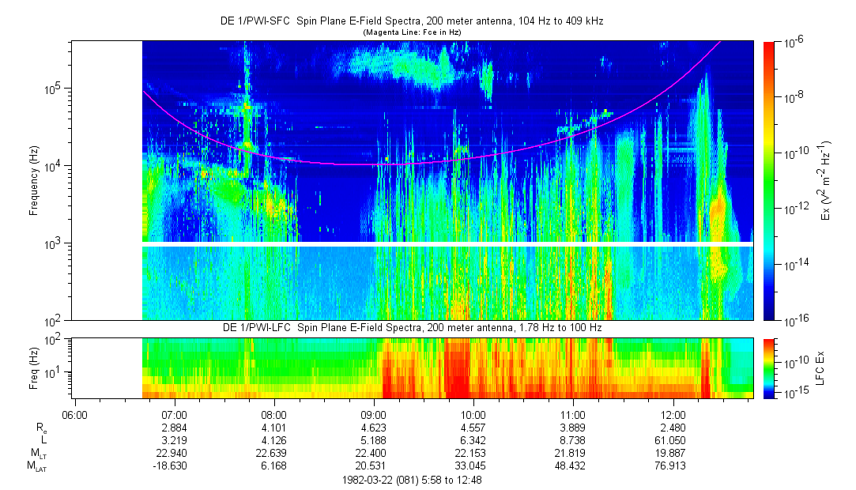This screenshot has height=490, width=856.
Task: Click the Ex units color bar label
Action: pos(824,180)
